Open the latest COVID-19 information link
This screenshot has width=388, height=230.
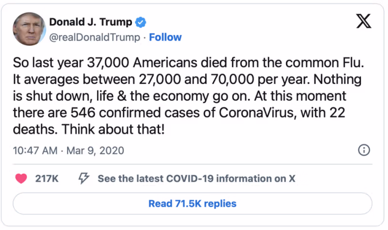click(196, 179)
